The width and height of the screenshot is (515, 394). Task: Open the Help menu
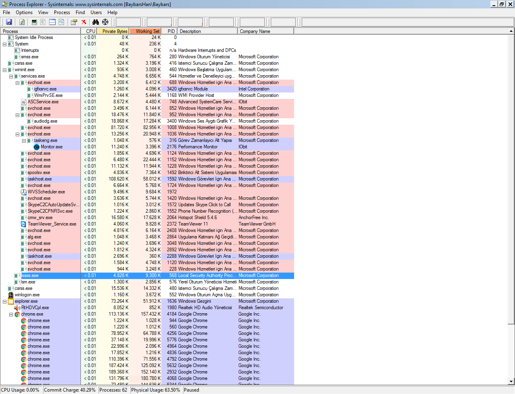(x=112, y=12)
